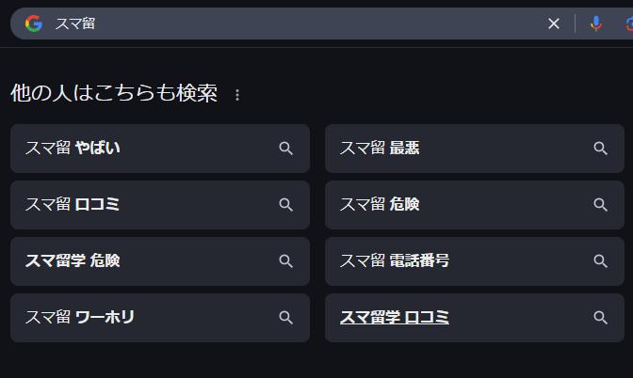The height and width of the screenshot is (378, 633).
Task: Focus the search field containing スマ留
Action: (283, 24)
